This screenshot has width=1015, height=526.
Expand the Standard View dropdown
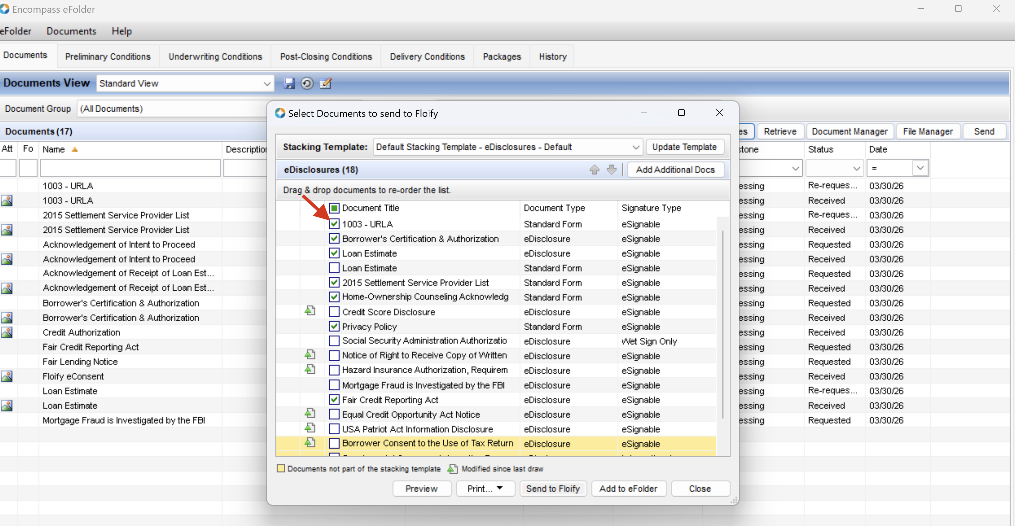(x=267, y=83)
